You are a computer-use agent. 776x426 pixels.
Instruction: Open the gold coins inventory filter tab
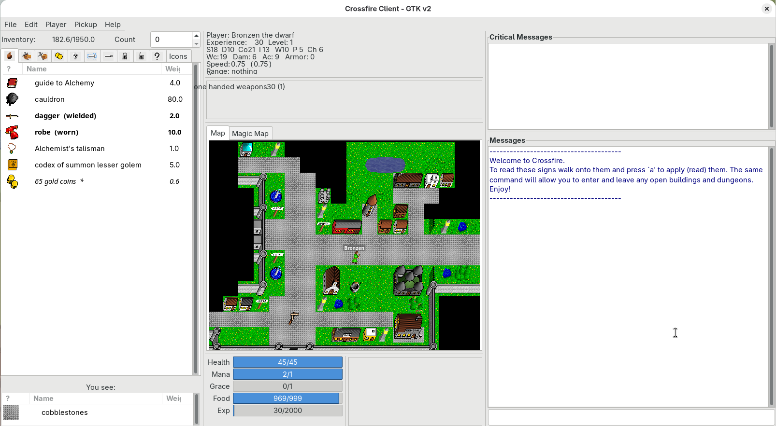click(59, 56)
